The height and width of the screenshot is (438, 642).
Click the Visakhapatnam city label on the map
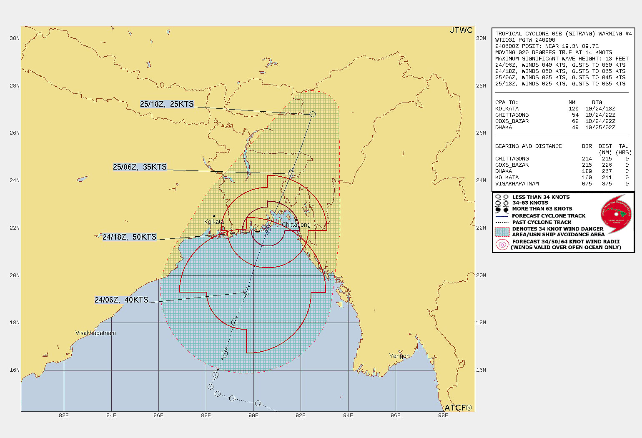tap(95, 333)
